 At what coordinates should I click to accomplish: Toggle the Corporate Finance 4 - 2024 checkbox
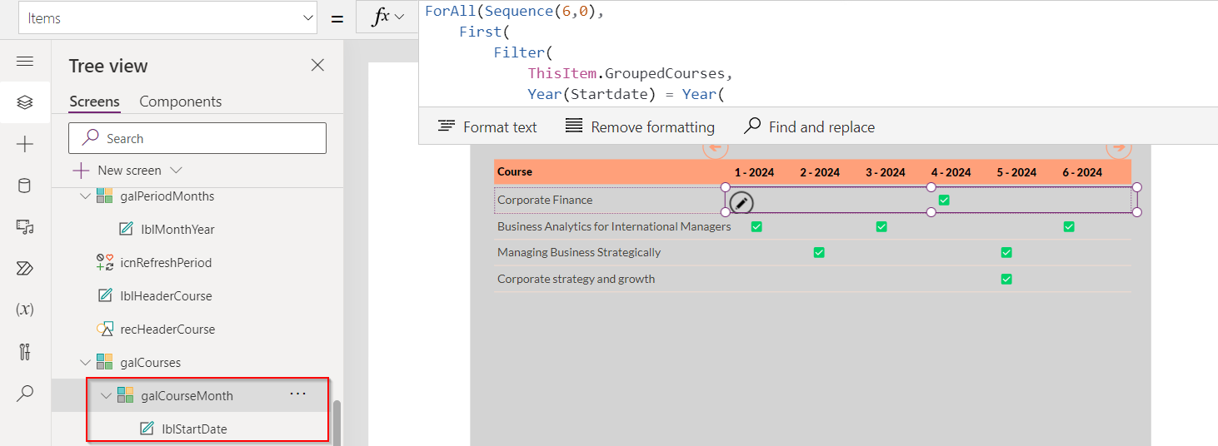[944, 200]
